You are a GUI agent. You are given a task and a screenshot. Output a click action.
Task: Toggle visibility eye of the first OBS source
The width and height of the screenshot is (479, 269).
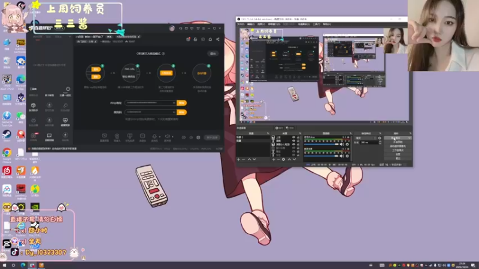(294, 137)
